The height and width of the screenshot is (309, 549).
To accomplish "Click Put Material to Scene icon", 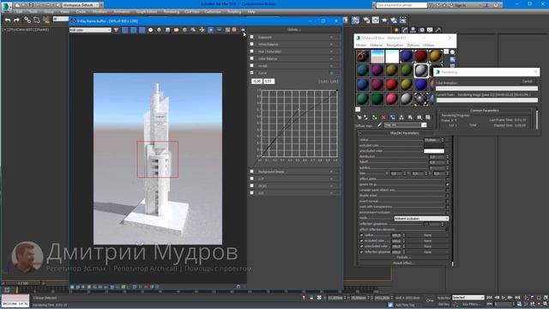I will click(x=366, y=118).
